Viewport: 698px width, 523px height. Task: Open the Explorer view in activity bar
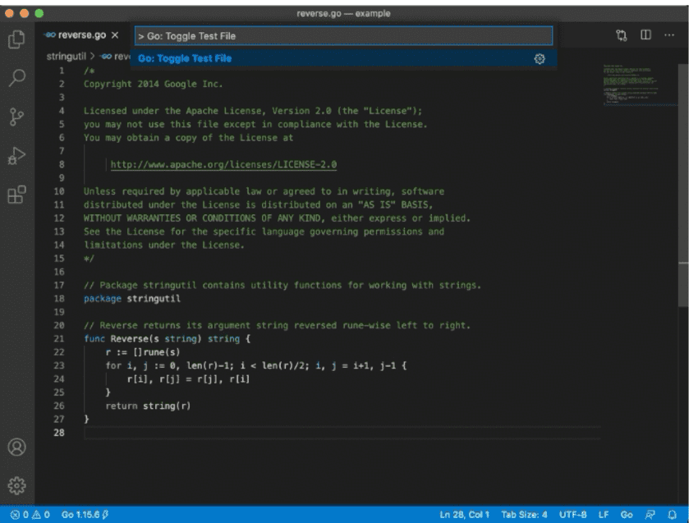coord(16,39)
